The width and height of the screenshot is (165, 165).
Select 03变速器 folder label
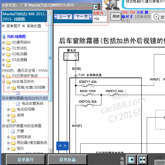[x=19, y=60]
